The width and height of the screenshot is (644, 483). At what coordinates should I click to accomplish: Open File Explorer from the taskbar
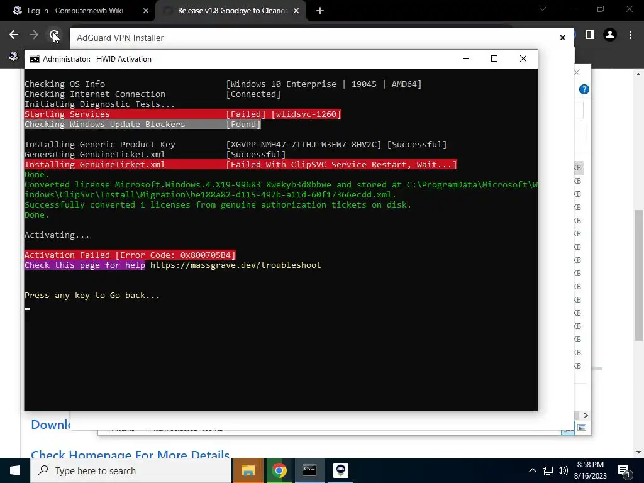(x=248, y=470)
